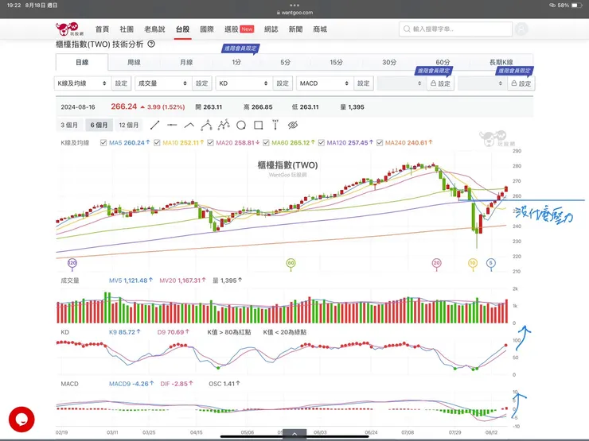This screenshot has height=441, width=589.
Task: Tap the three-dot multitasking icon
Action: click(294, 6)
